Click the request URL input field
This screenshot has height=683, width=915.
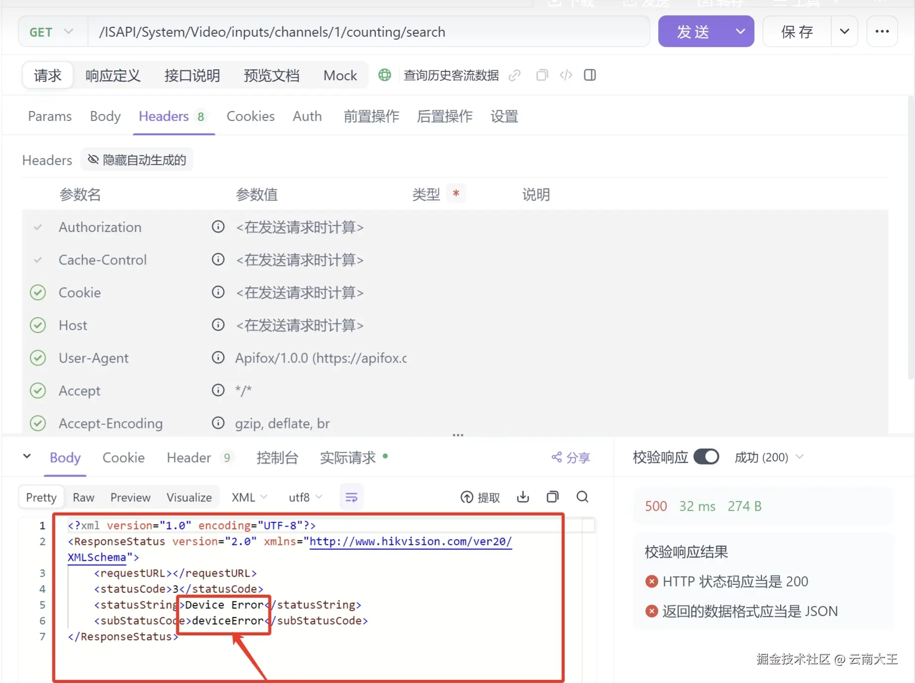click(x=369, y=32)
